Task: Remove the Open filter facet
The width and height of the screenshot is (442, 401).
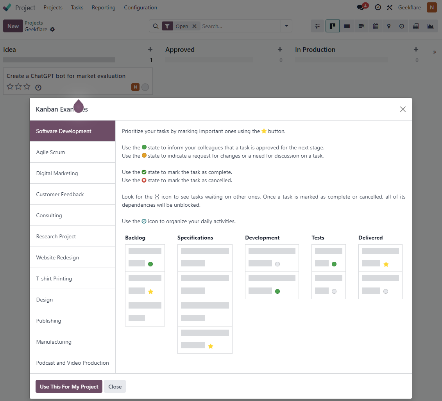Action: pos(194,26)
